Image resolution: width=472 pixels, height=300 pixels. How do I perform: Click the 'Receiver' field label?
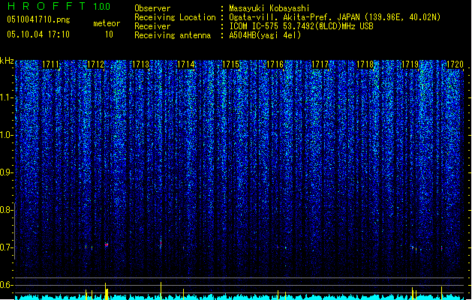coord(152,26)
